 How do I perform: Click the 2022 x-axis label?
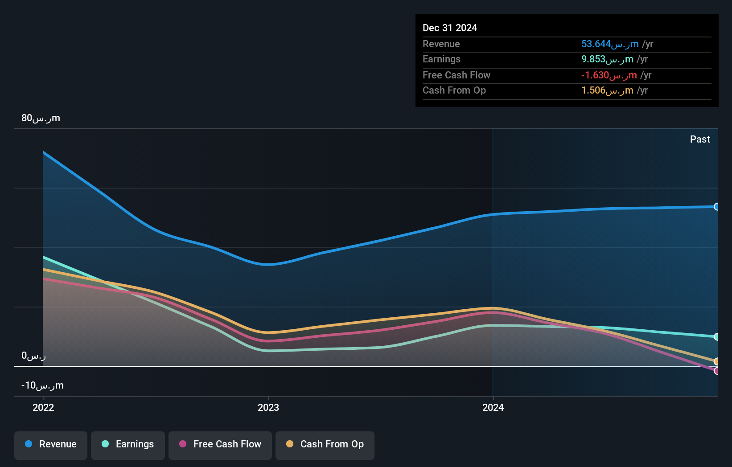point(43,407)
